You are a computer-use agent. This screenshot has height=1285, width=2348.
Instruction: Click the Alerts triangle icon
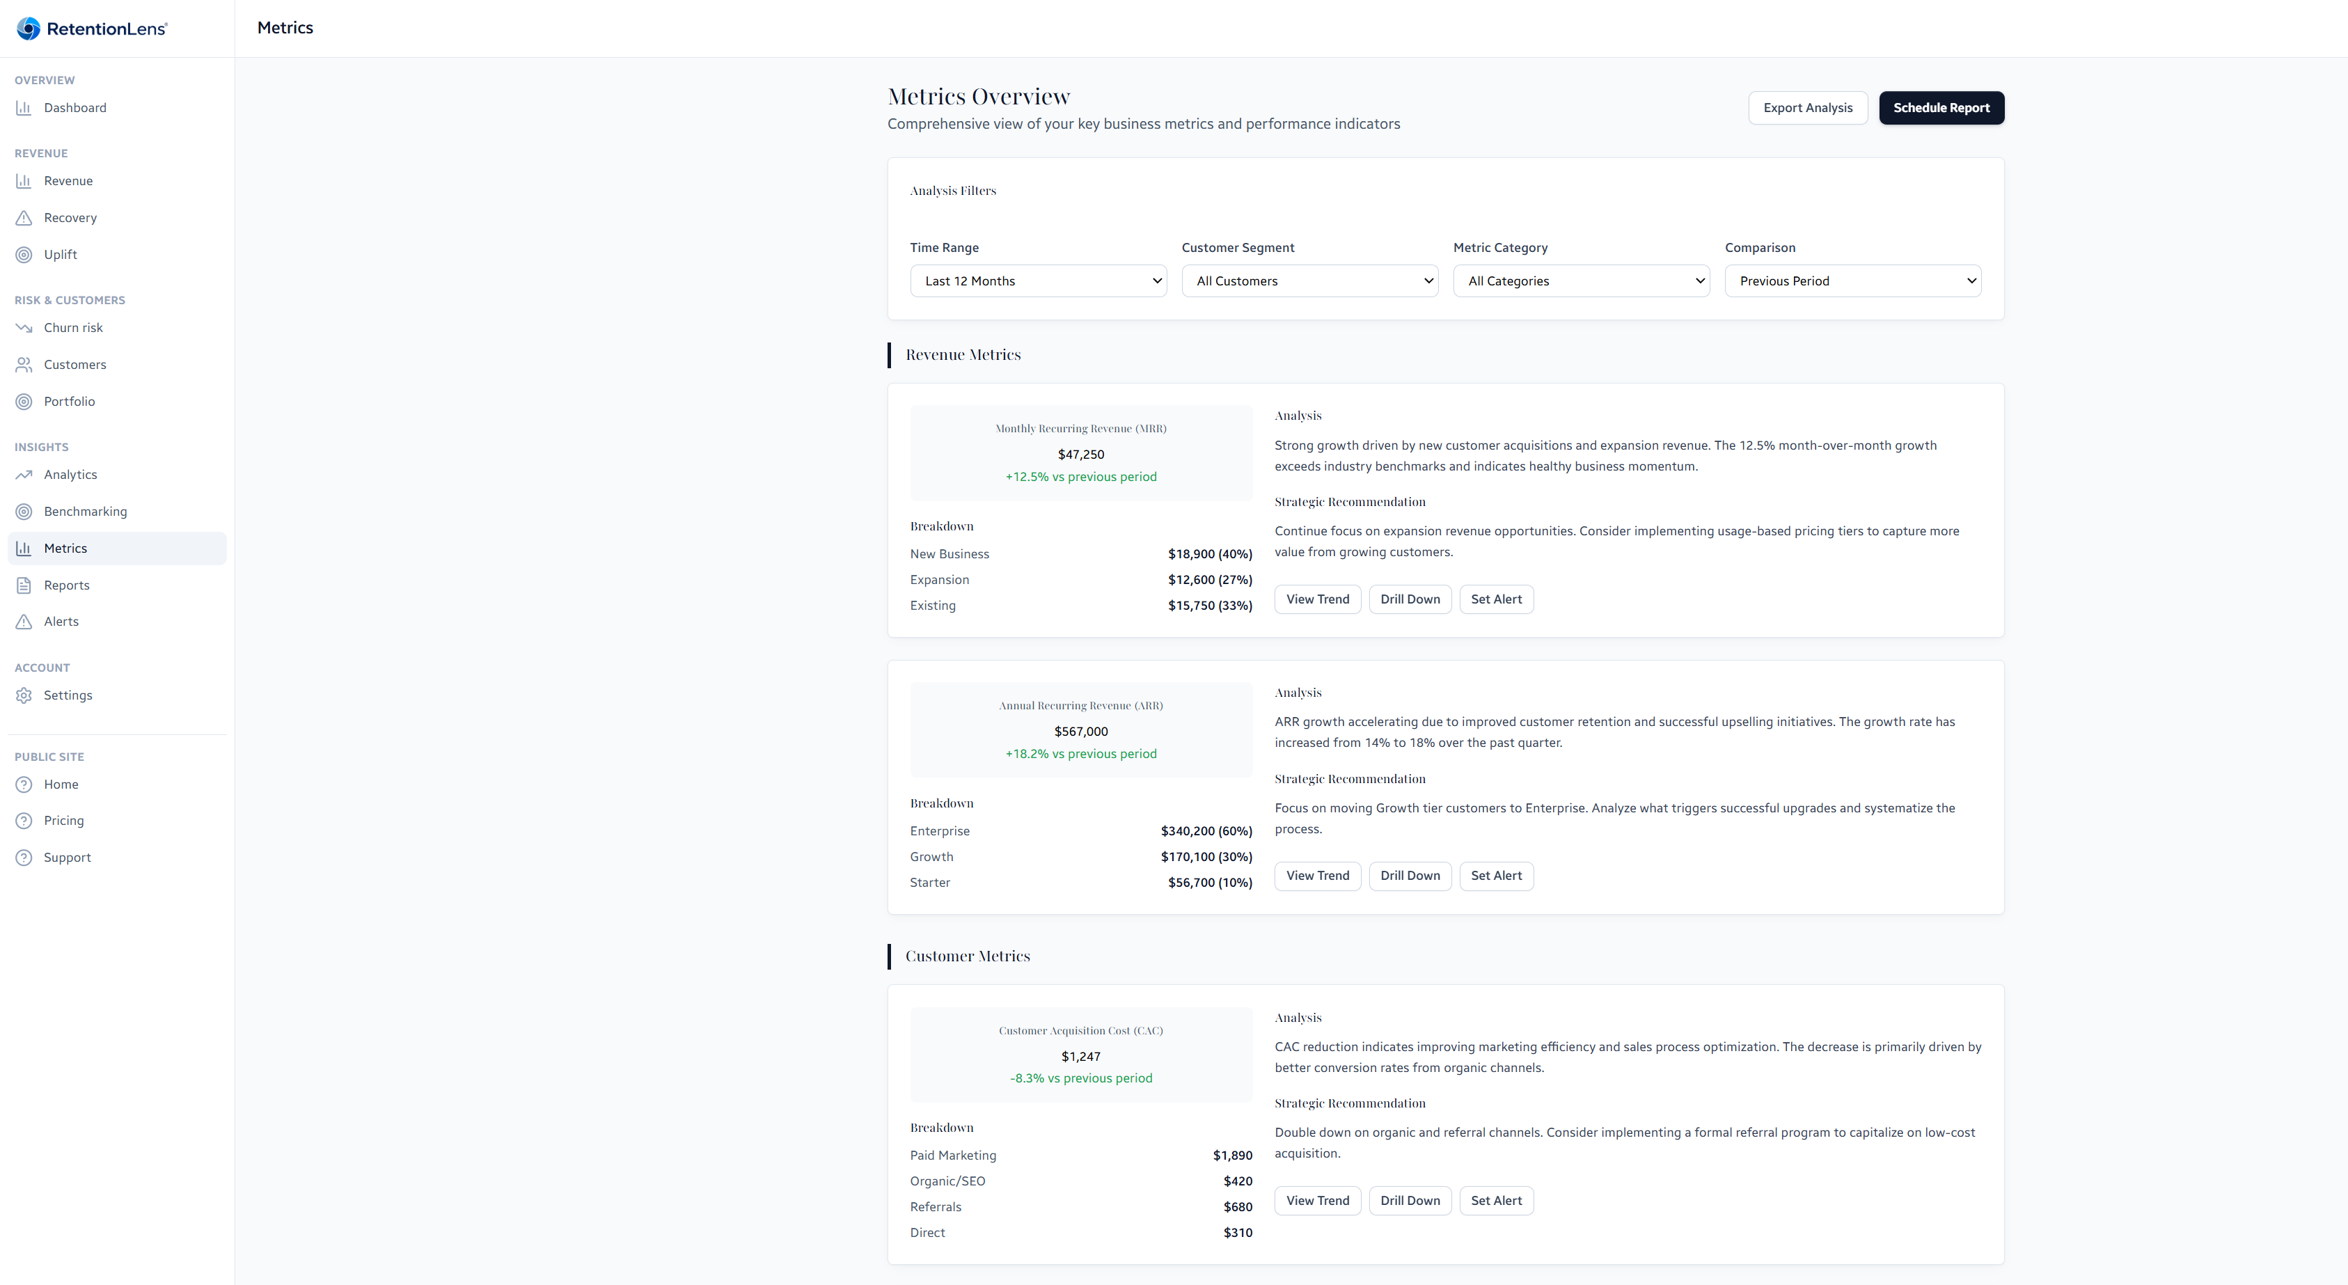[24, 622]
